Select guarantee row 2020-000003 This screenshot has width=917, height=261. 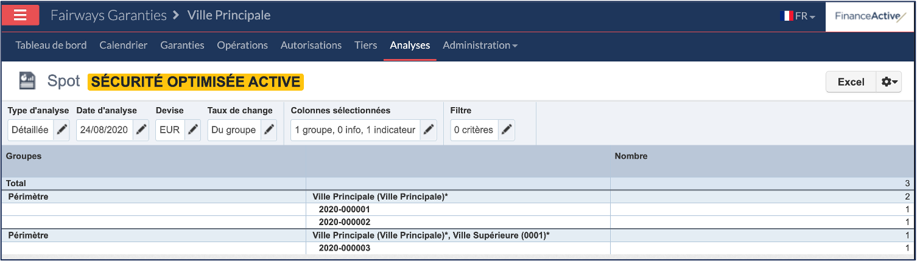[x=344, y=248]
